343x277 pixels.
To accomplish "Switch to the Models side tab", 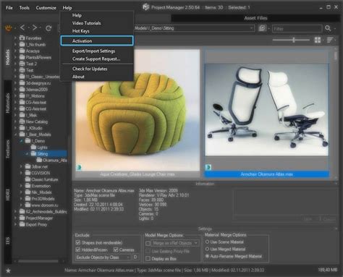I will (x=8, y=57).
